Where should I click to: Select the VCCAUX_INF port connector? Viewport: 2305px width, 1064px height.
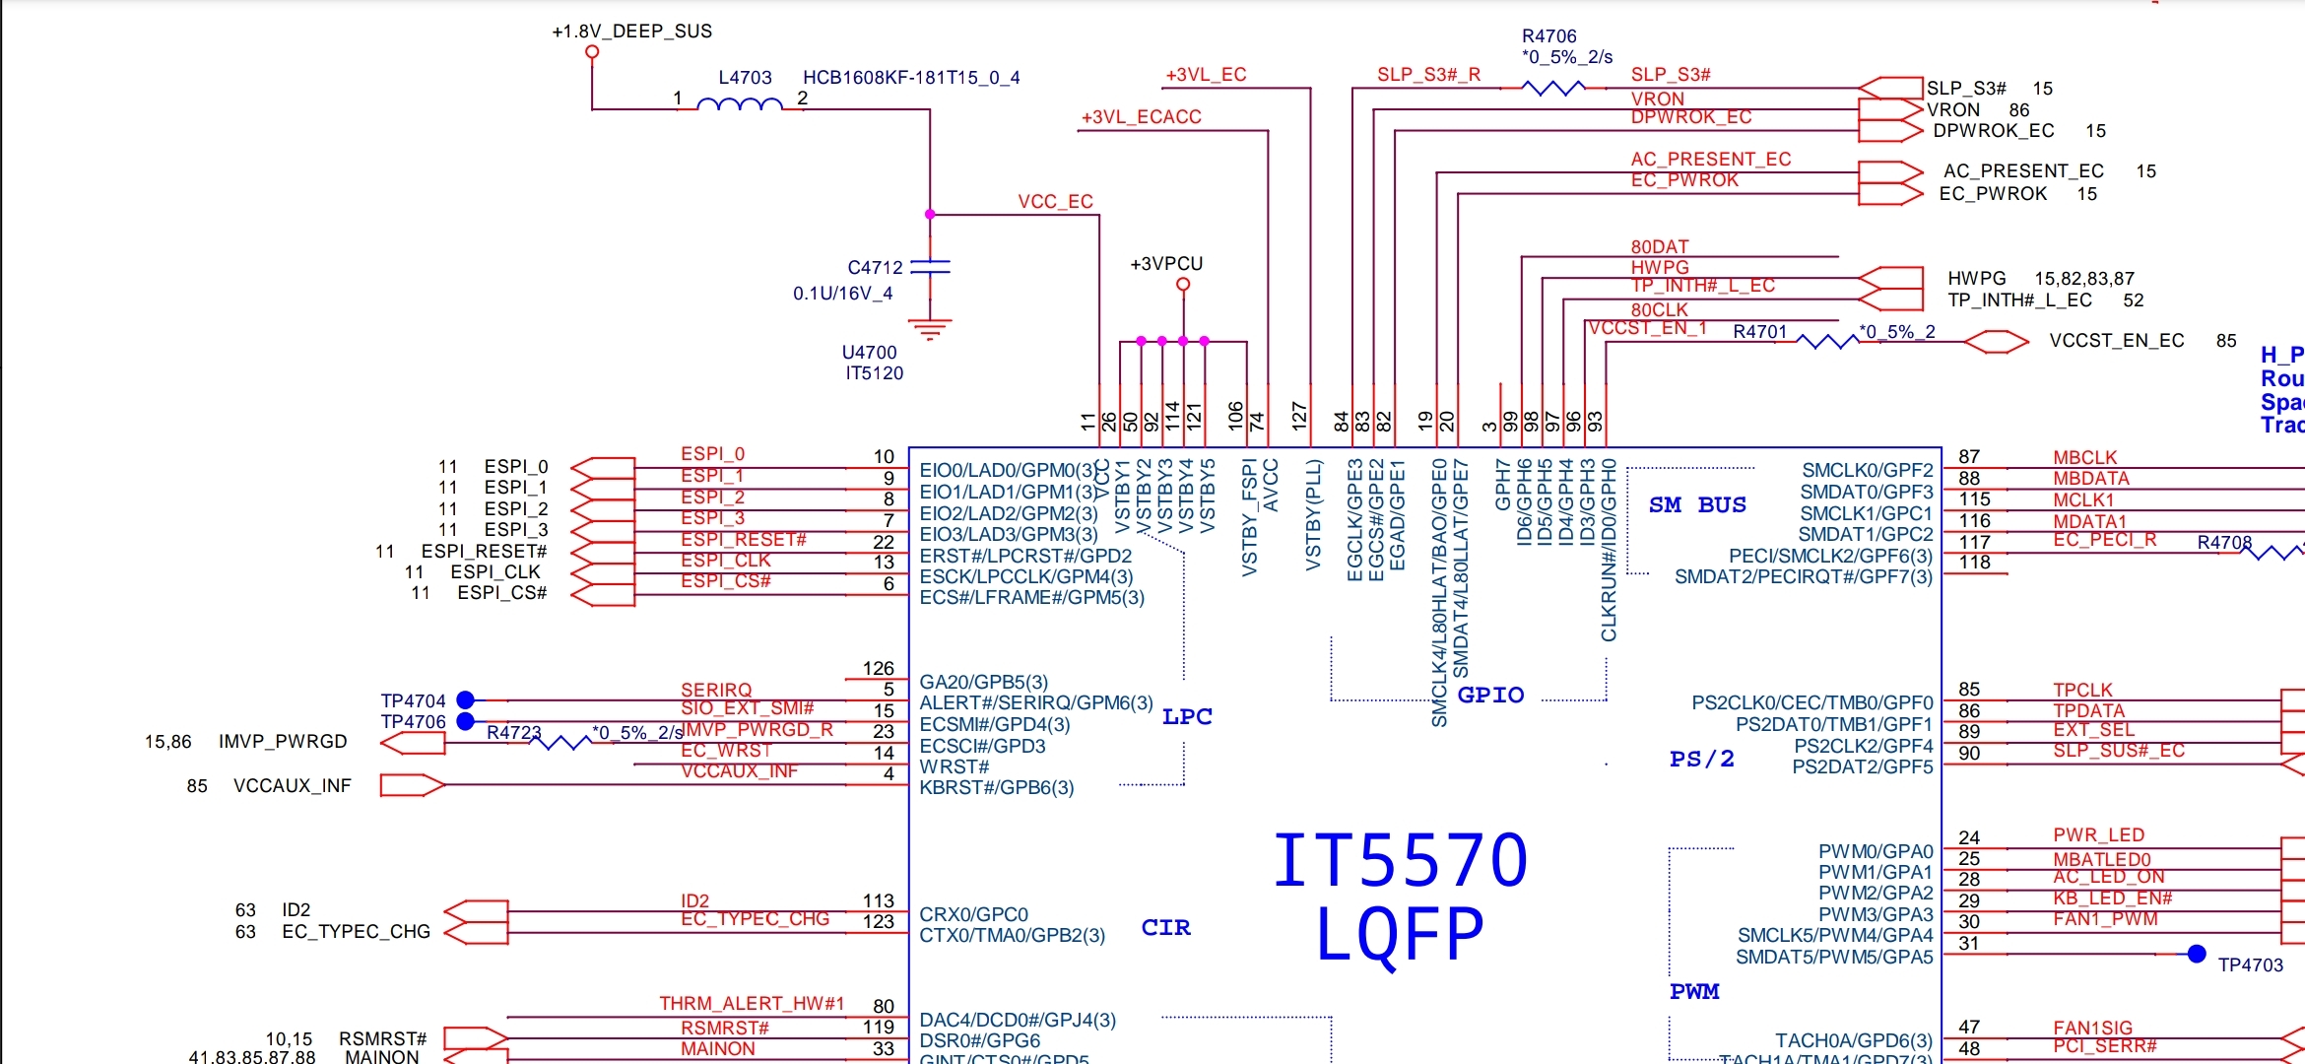coord(413,785)
